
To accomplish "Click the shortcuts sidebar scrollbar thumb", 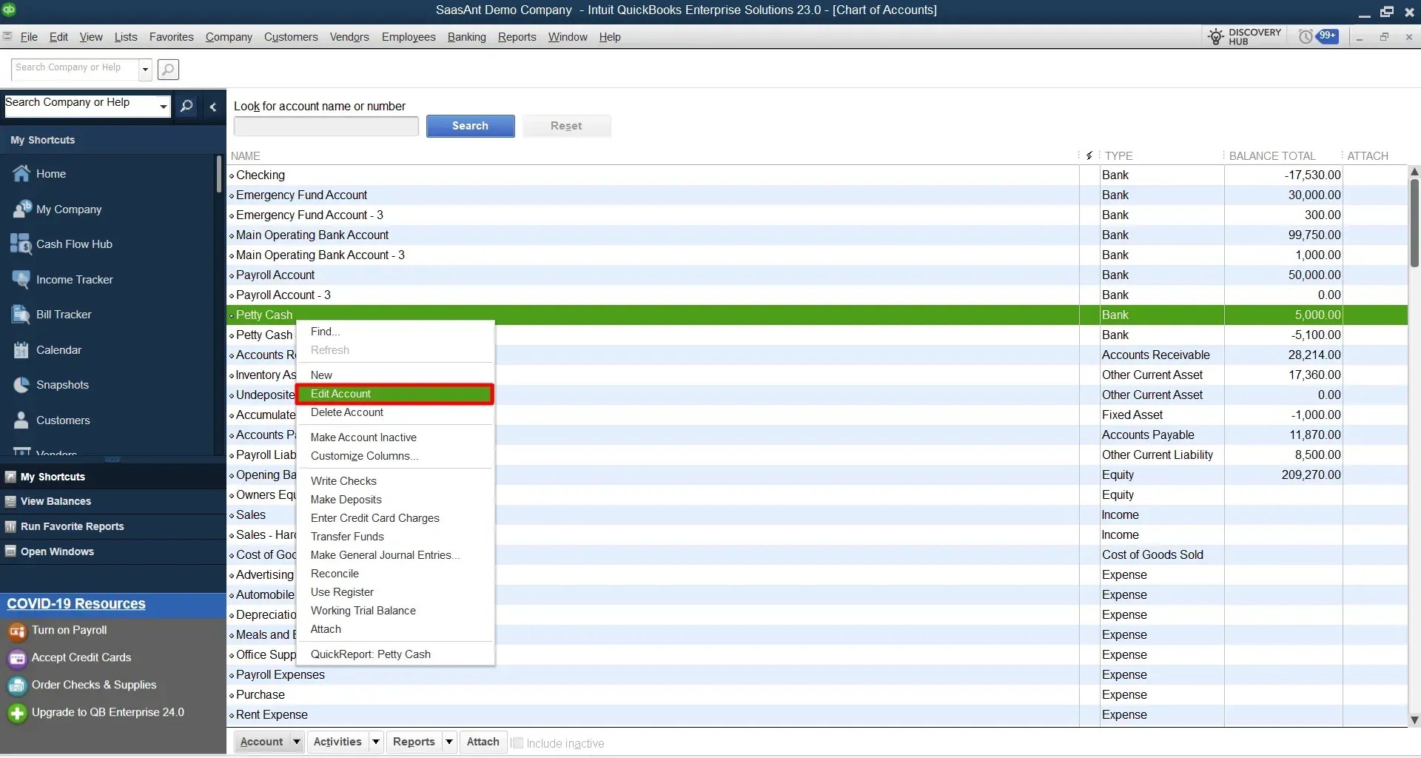I will point(219,175).
